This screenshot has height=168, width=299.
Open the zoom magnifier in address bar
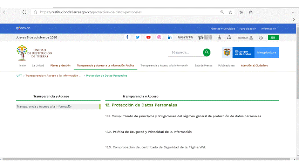222,12
